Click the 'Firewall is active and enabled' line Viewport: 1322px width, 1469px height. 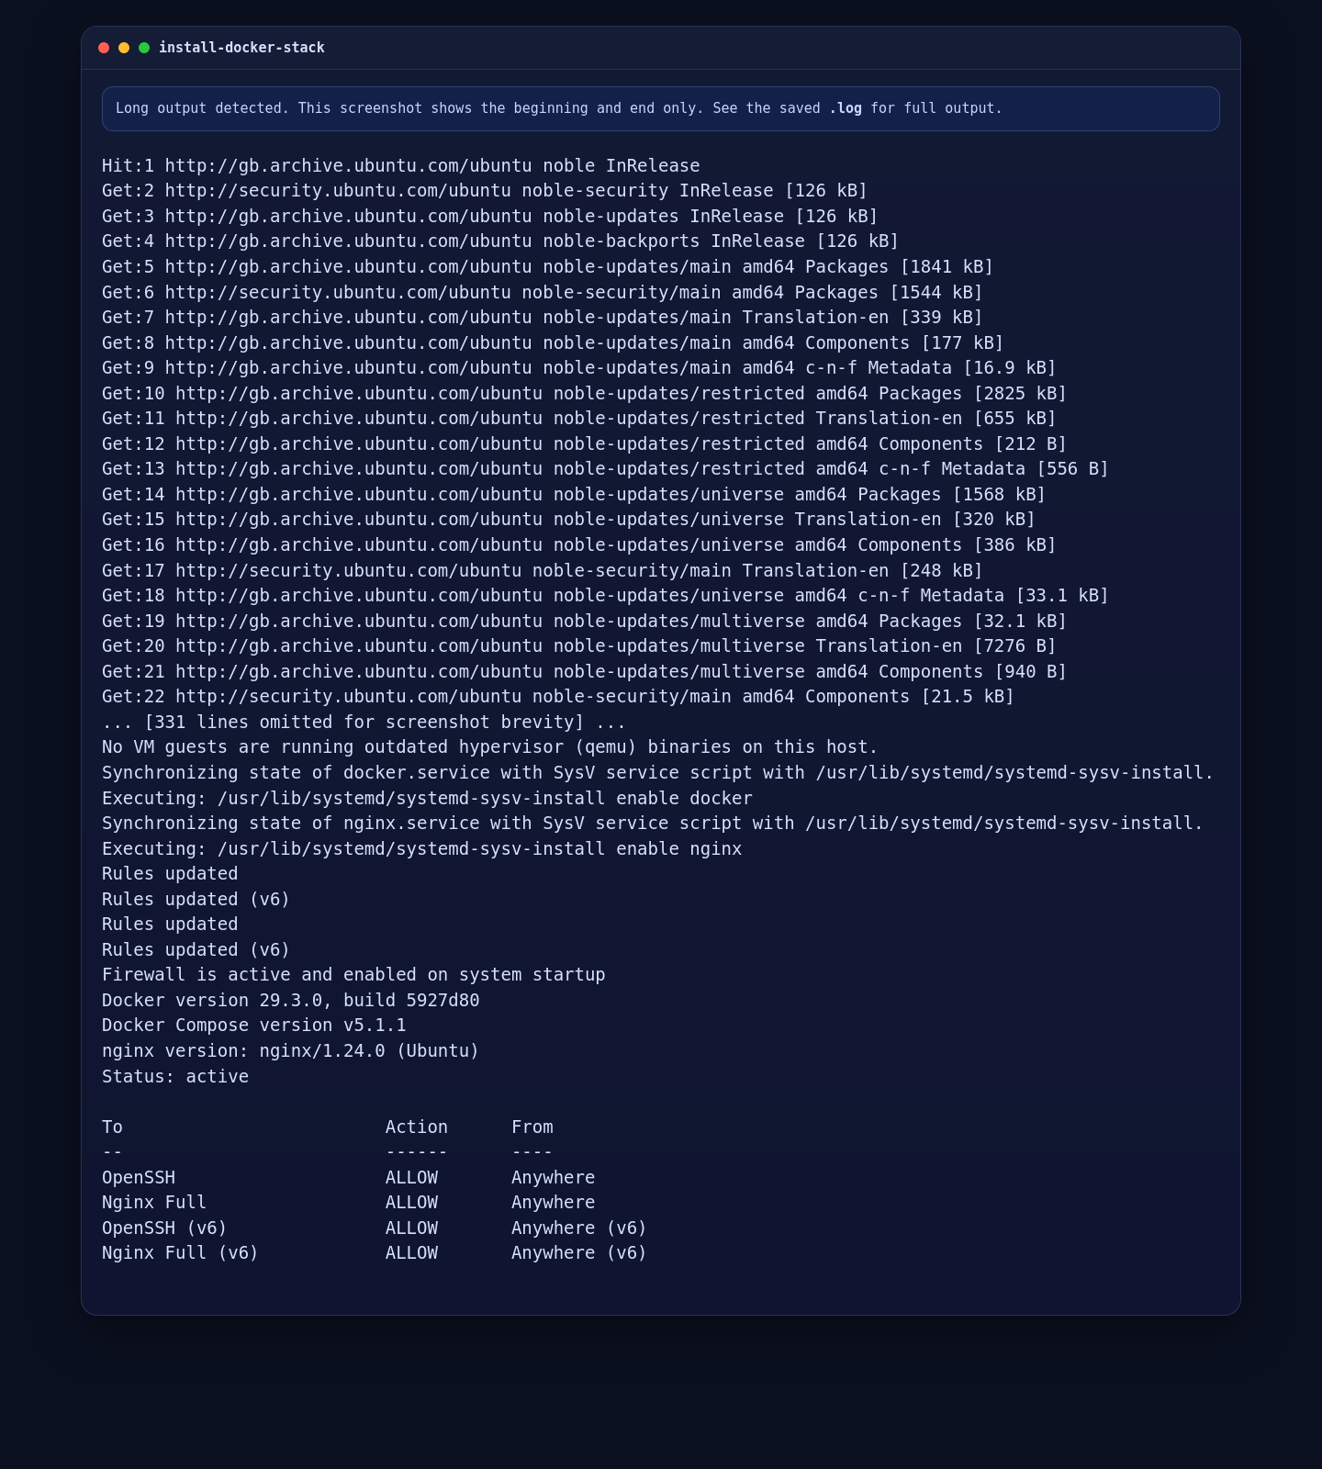tap(353, 975)
